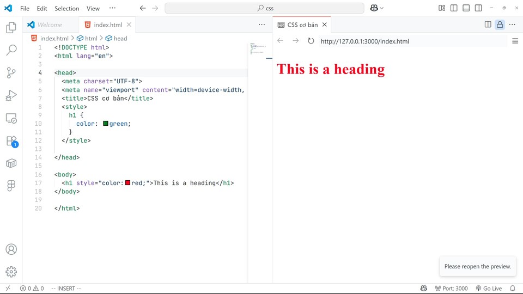The height and width of the screenshot is (294, 523).
Task: Show errors and warnings problems count
Action: point(32,289)
